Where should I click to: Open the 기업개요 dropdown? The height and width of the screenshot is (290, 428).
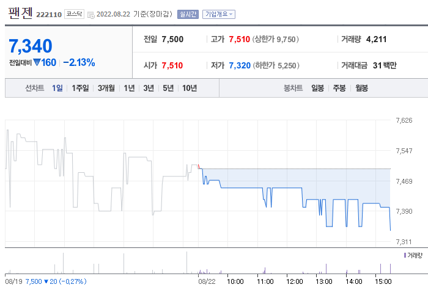219,14
